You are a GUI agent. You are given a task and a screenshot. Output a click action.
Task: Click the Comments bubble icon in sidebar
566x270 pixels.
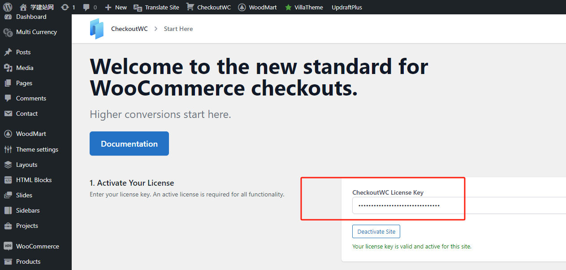pos(8,98)
